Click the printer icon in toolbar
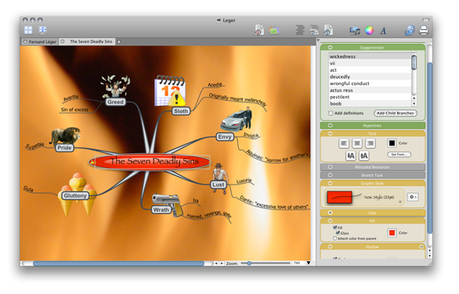Viewport: 459px width, 294px height. [424, 30]
